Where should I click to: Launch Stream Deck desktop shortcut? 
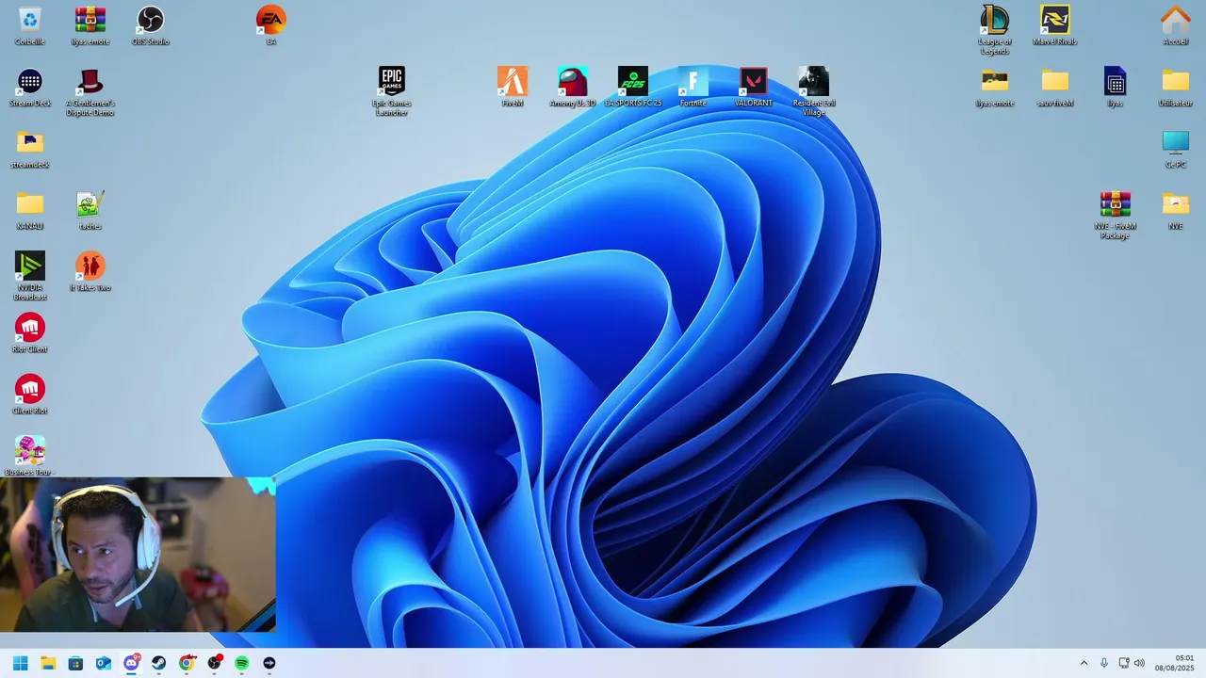click(30, 81)
